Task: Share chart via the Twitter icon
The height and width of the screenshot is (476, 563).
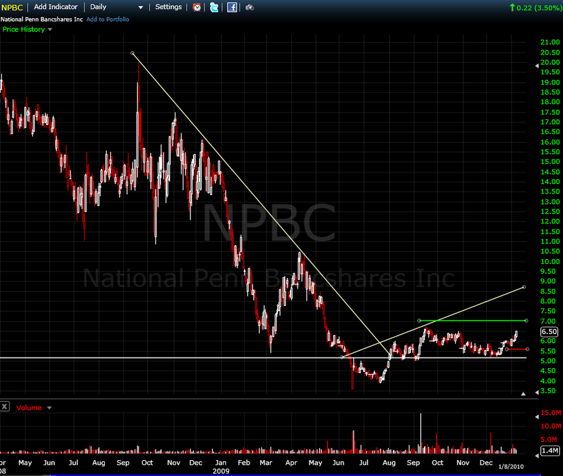Action: click(x=214, y=7)
